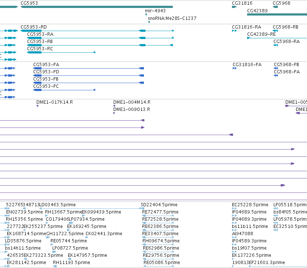Viewport: 307px width, 268px height.
Task: Select EST RH15356.5prime
Action: point(24,219)
